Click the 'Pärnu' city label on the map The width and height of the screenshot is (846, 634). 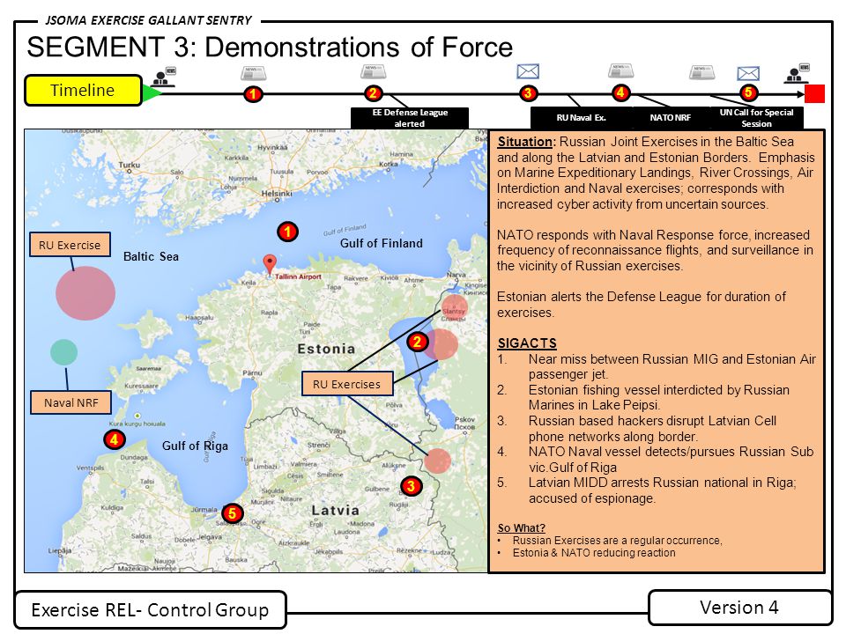coord(253,372)
